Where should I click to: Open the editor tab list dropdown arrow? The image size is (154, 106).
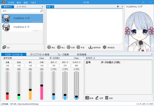[122, 7]
